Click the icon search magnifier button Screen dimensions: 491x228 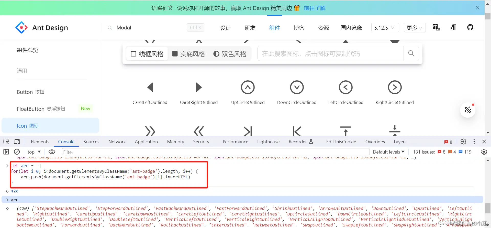pyautogui.click(x=411, y=53)
